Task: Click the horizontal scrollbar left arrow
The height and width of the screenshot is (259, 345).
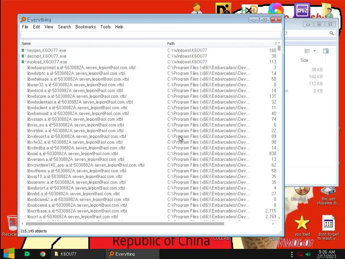Action: click(x=23, y=224)
